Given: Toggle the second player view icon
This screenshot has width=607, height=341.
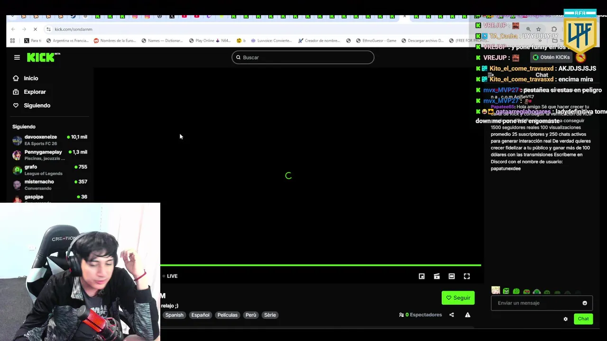Looking at the screenshot, I should pyautogui.click(x=437, y=276).
